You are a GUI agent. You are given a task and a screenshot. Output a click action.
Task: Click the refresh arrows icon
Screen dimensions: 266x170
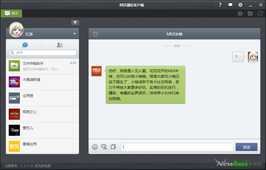pyautogui.click(x=260, y=14)
